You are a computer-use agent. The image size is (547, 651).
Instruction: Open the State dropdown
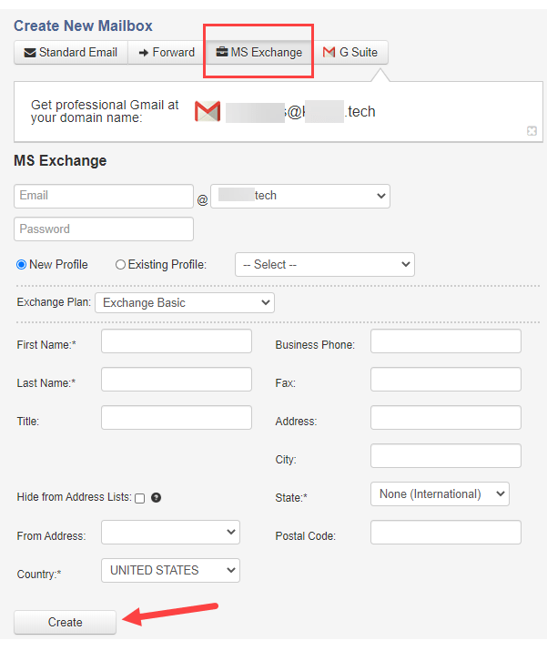coord(440,493)
